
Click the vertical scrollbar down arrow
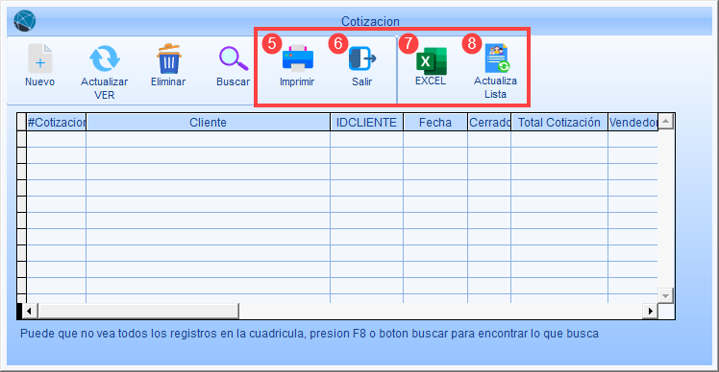tap(666, 295)
